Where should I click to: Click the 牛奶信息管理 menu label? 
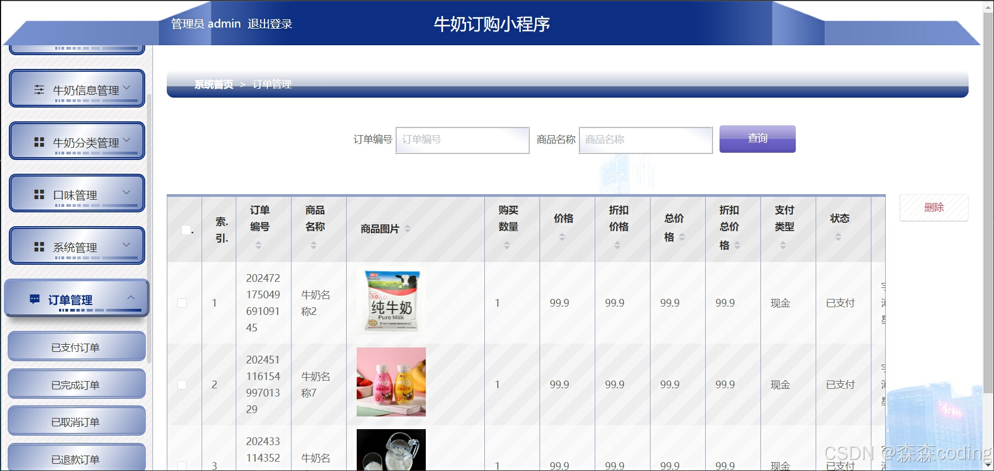[x=86, y=90]
